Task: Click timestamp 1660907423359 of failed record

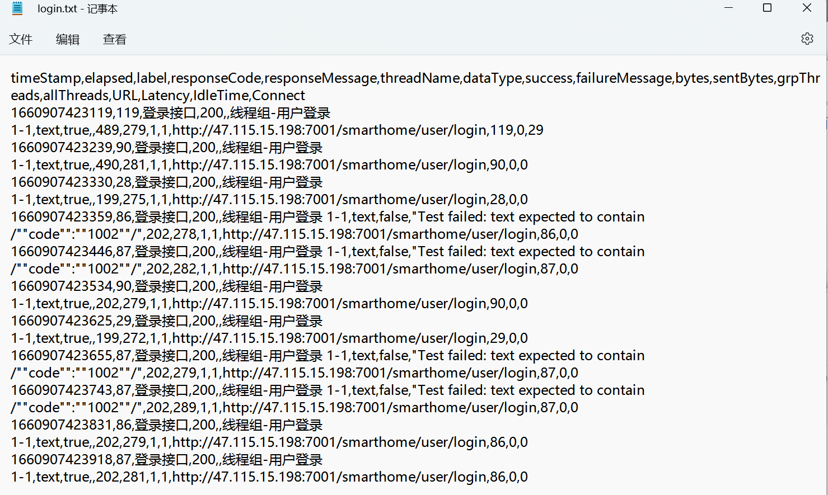Action: pos(62,217)
